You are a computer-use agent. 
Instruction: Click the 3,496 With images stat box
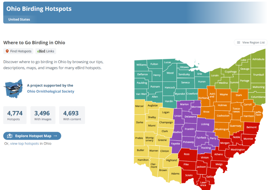(x=43, y=115)
